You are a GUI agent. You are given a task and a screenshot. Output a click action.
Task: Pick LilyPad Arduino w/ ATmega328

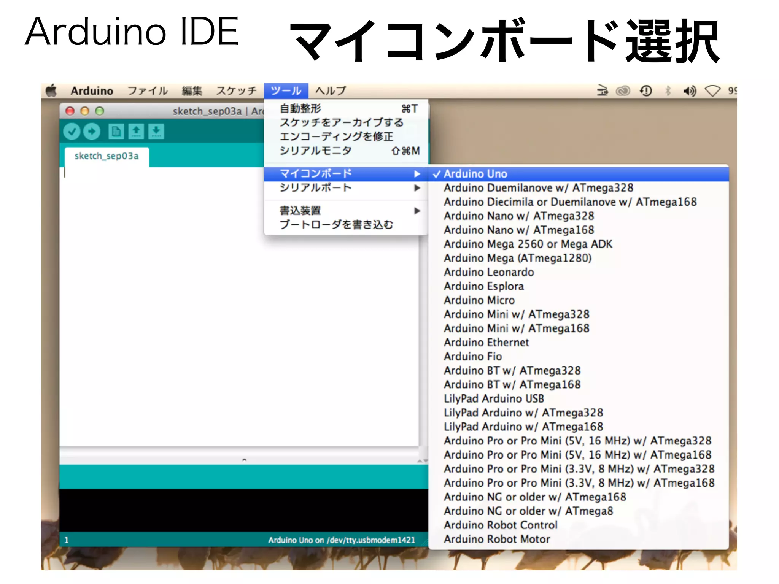point(579,413)
